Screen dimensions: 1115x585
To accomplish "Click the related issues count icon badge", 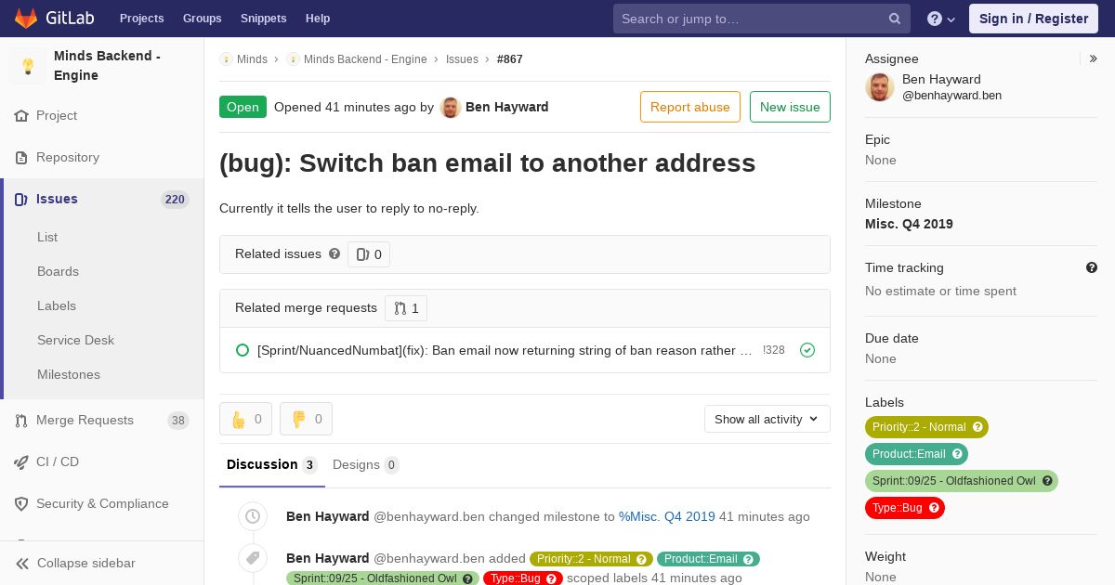I will 369,254.
